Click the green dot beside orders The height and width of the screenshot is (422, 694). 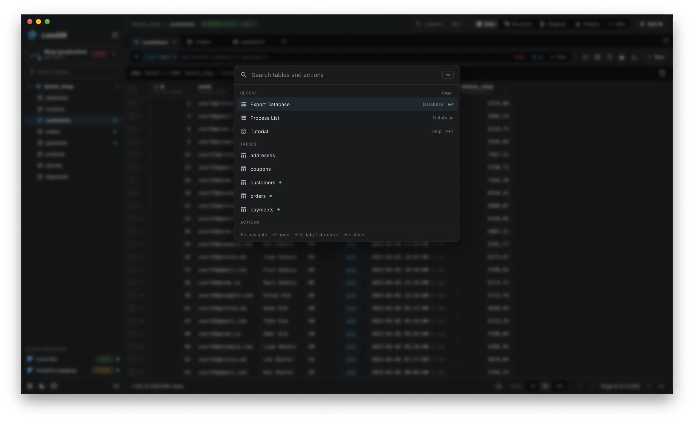270,196
